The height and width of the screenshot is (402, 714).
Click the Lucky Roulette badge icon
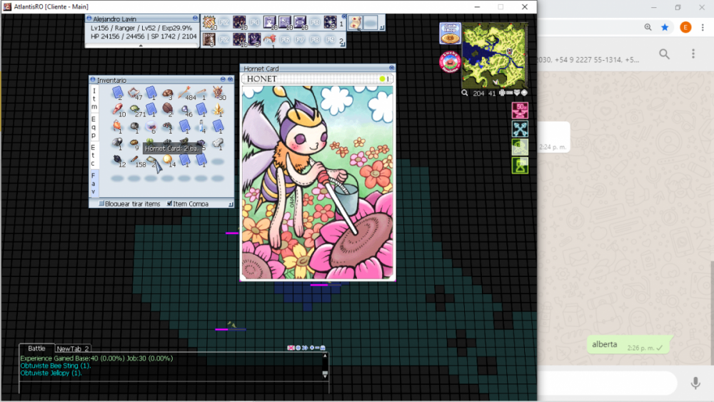click(448, 62)
